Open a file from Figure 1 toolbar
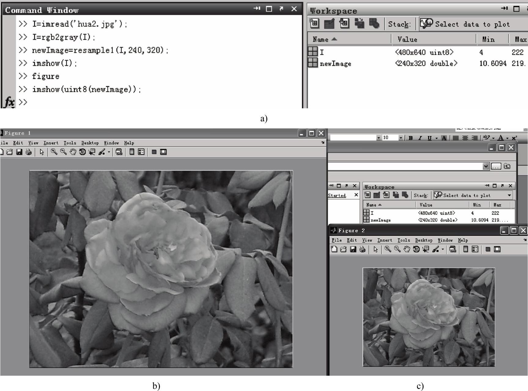The width and height of the screenshot is (528, 391). [9, 152]
